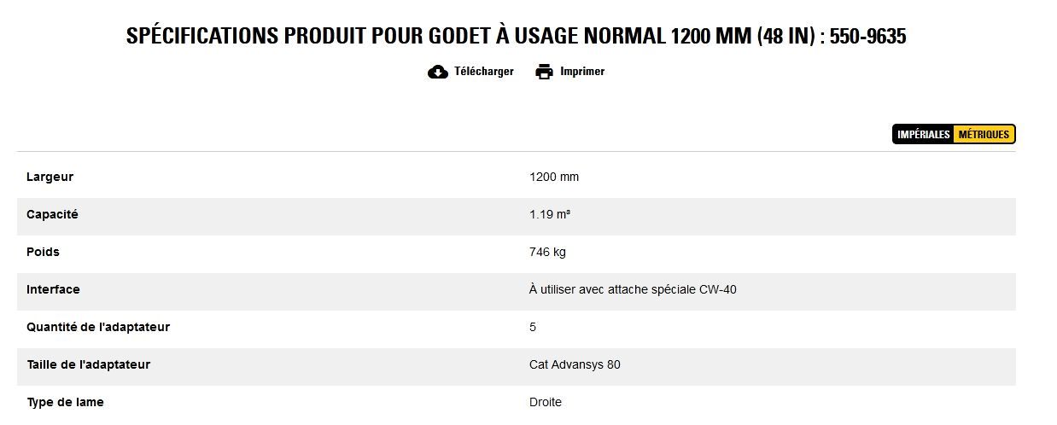The image size is (1057, 425).
Task: Click the printer icon
Action: (x=544, y=72)
